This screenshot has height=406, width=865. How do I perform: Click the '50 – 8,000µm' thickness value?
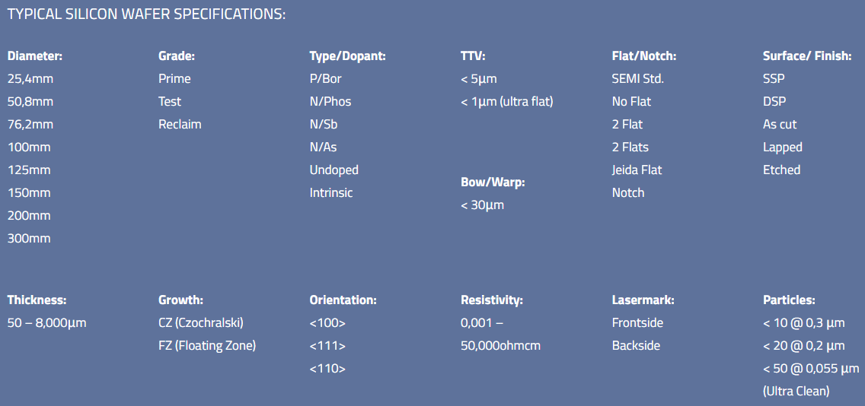tap(46, 323)
